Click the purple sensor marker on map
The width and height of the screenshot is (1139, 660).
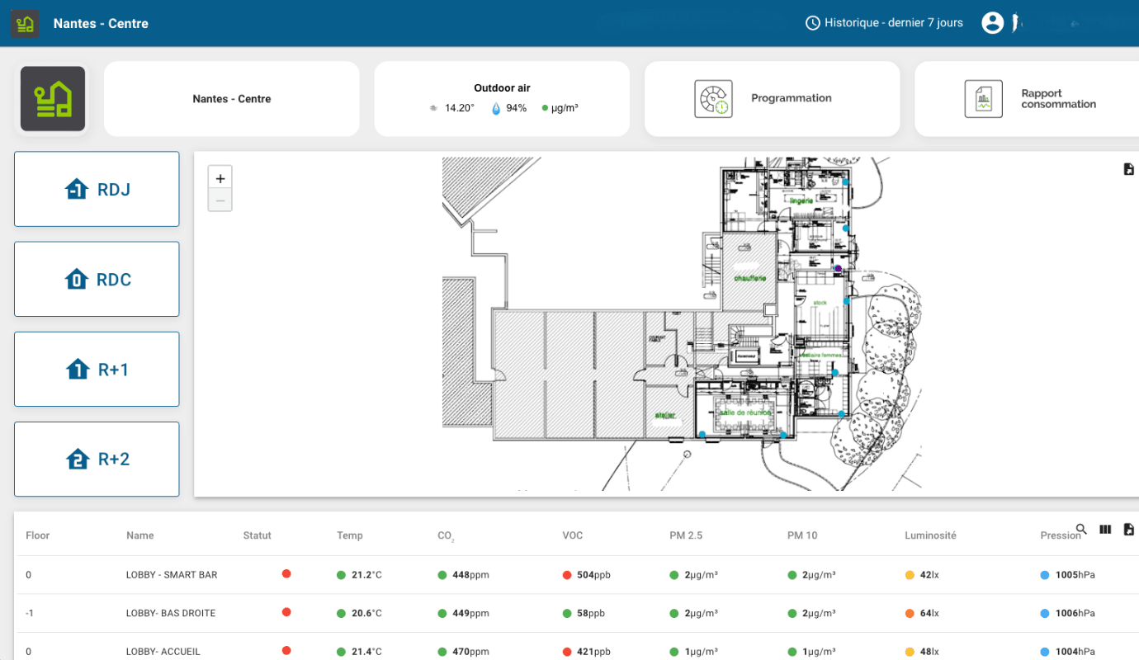point(838,268)
